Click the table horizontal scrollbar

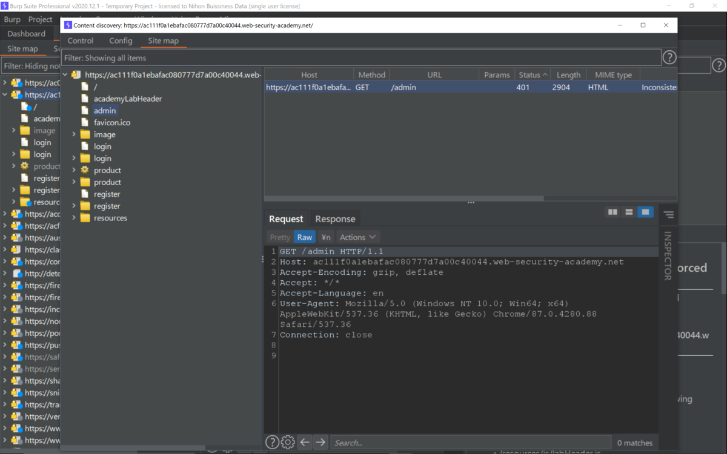(x=404, y=198)
